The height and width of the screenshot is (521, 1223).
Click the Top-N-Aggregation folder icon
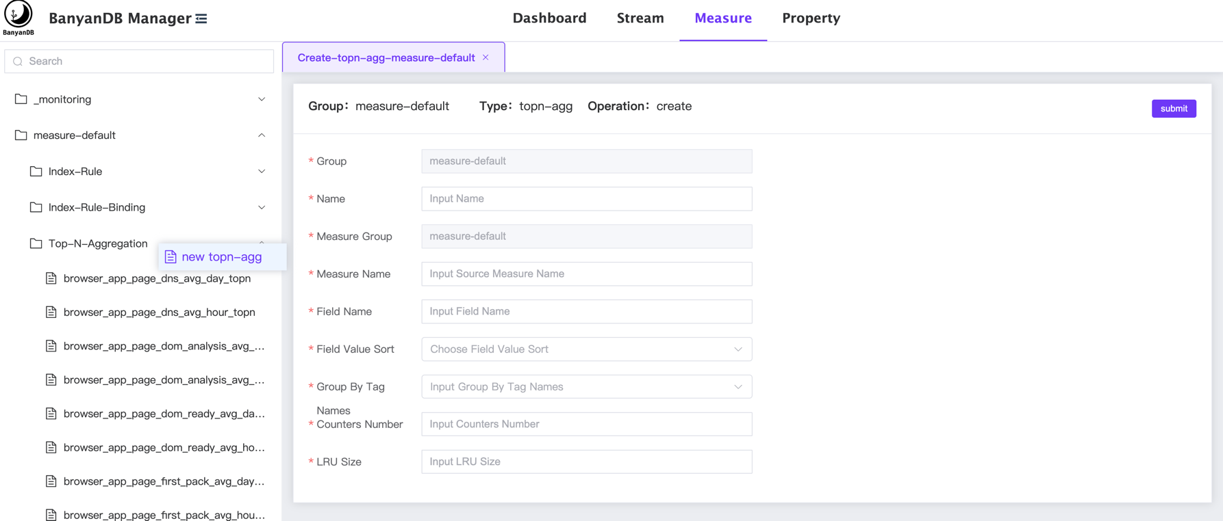(36, 243)
